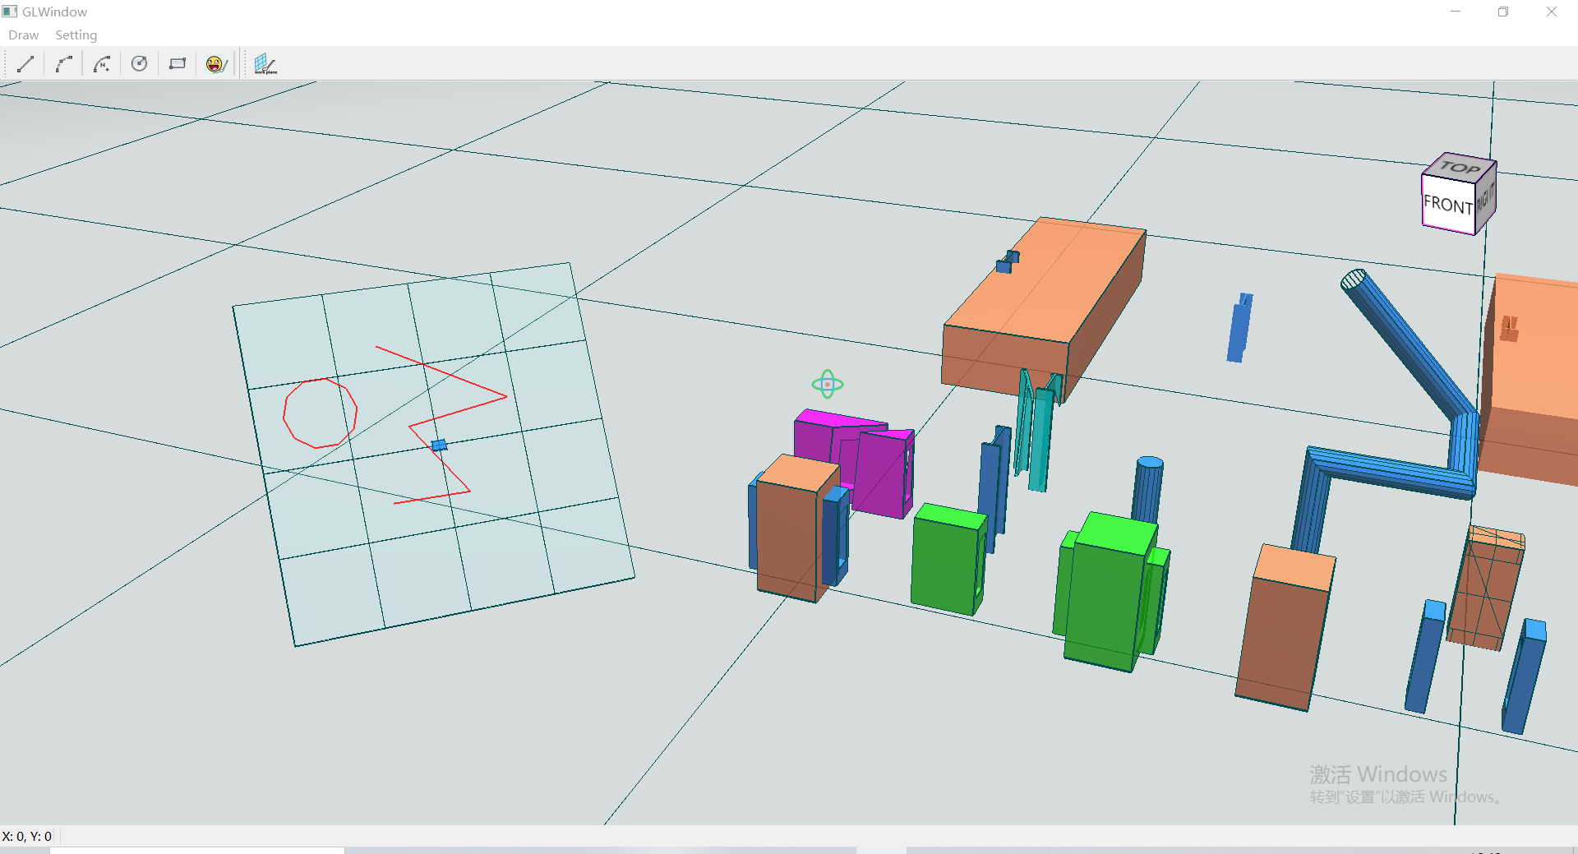Click the RIGHT face of view cube

pyautogui.click(x=1486, y=198)
